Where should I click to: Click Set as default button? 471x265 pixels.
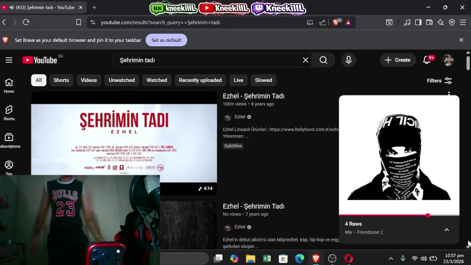[x=166, y=40]
